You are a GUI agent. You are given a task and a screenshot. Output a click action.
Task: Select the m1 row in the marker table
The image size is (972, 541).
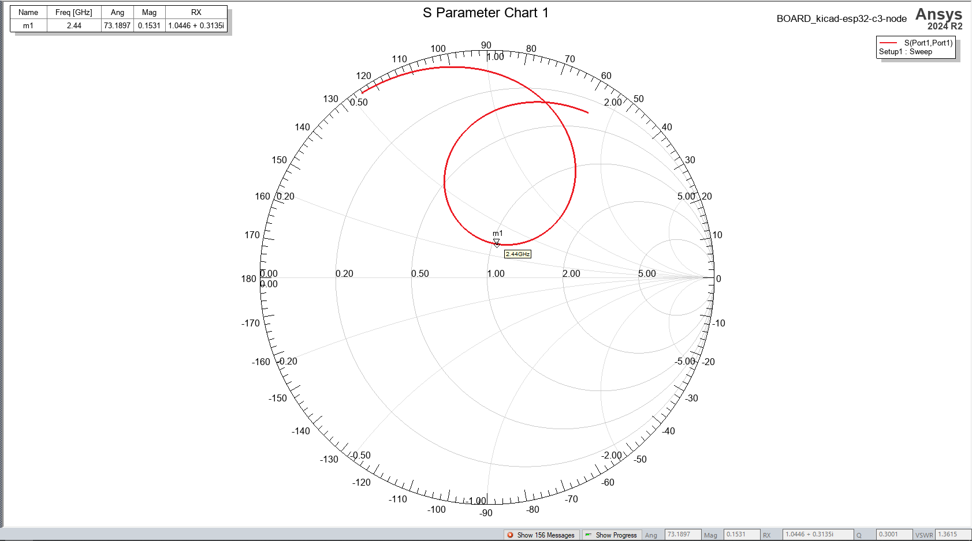(27, 25)
